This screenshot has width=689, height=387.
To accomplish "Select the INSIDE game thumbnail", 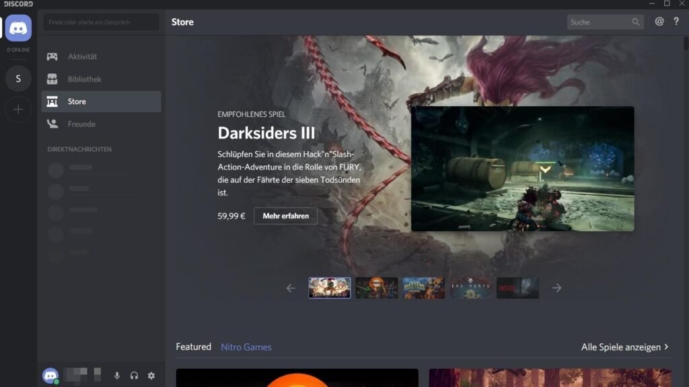I will point(517,287).
